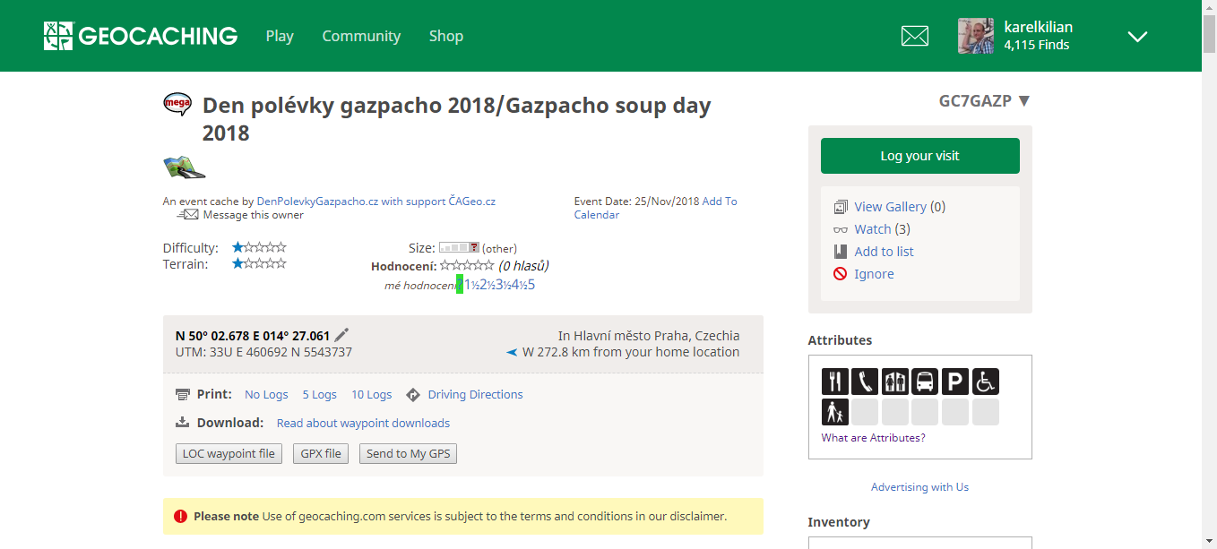The image size is (1217, 549).
Task: Print with No Logs
Action: coord(266,395)
